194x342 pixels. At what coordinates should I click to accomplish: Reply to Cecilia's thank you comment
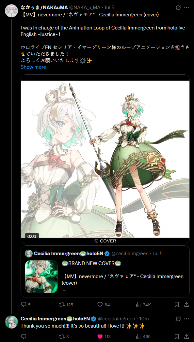(24, 336)
